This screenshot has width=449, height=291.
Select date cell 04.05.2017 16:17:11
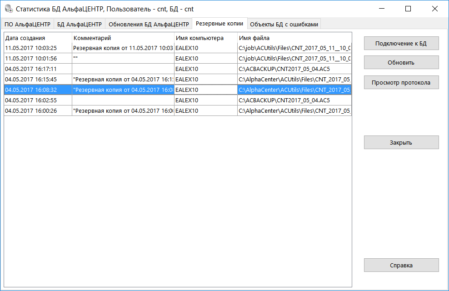38,69
